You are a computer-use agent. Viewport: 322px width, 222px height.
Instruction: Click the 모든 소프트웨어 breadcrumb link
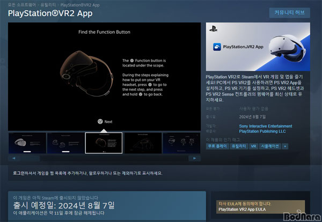[x=22, y=5]
